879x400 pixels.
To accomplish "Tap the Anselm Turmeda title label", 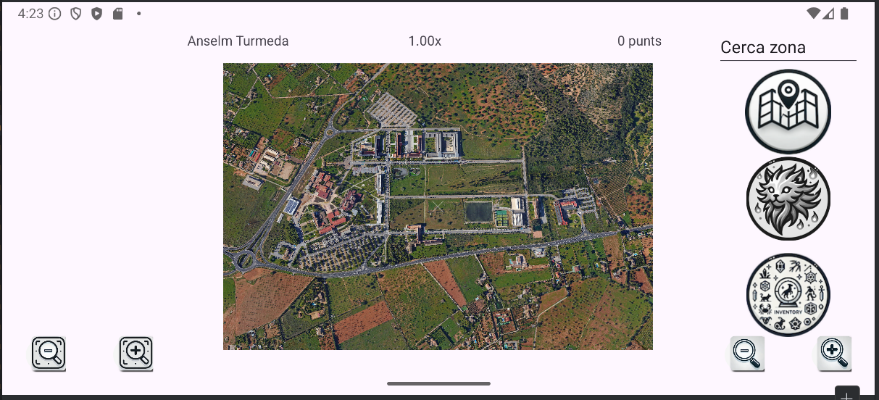I will click(238, 41).
